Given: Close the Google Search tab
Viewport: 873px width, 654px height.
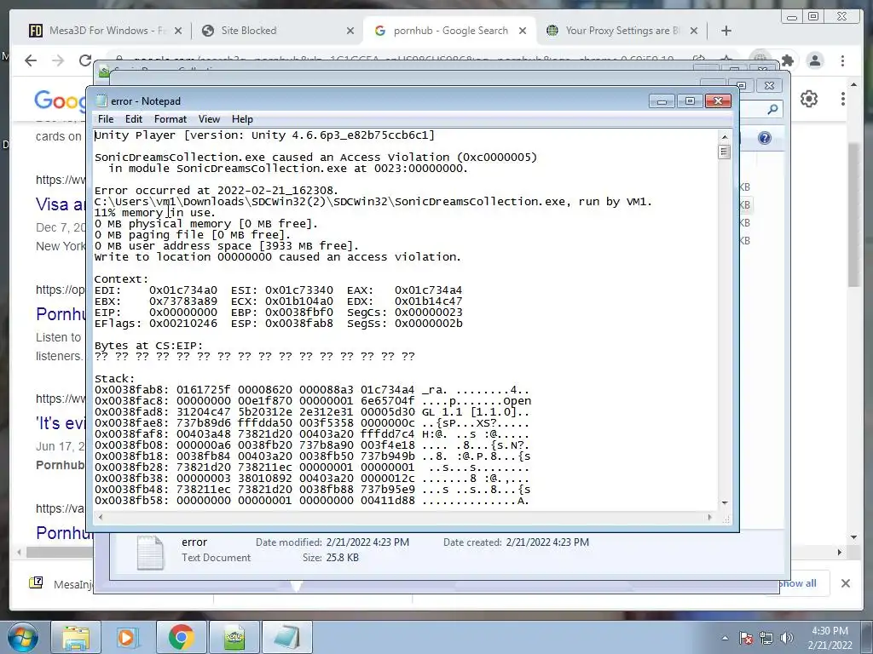Looking at the screenshot, I should [523, 32].
